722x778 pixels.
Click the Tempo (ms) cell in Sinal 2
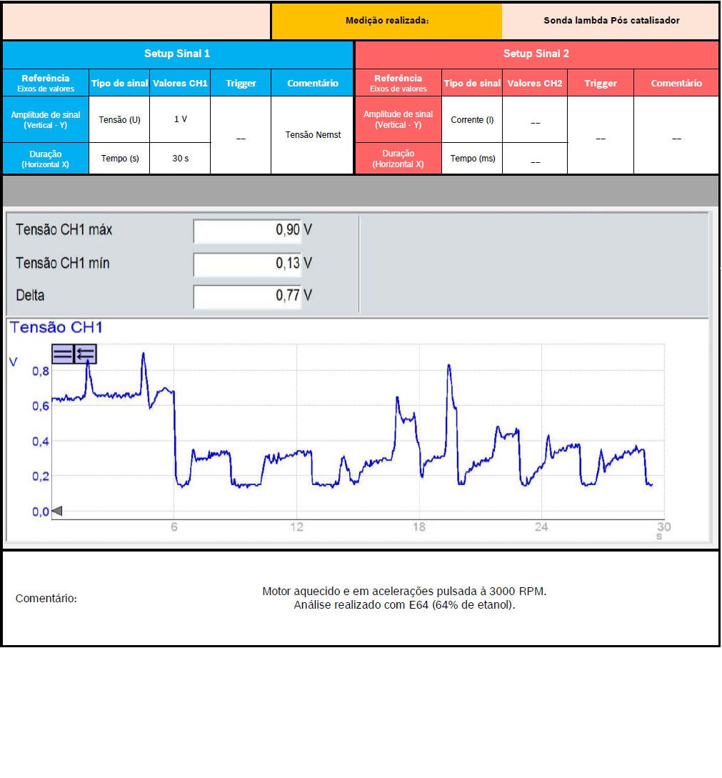(472, 159)
